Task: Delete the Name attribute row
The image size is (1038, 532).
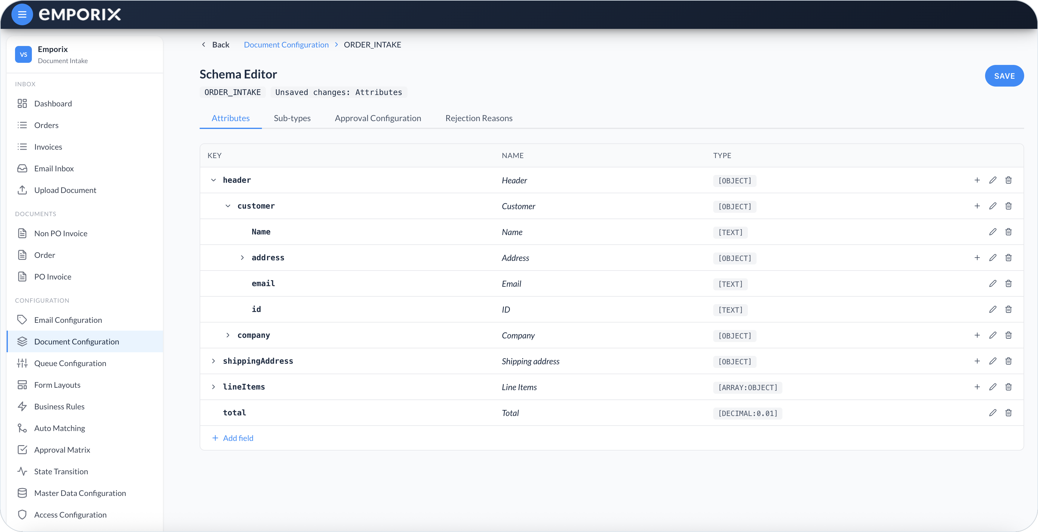Action: (x=1009, y=231)
